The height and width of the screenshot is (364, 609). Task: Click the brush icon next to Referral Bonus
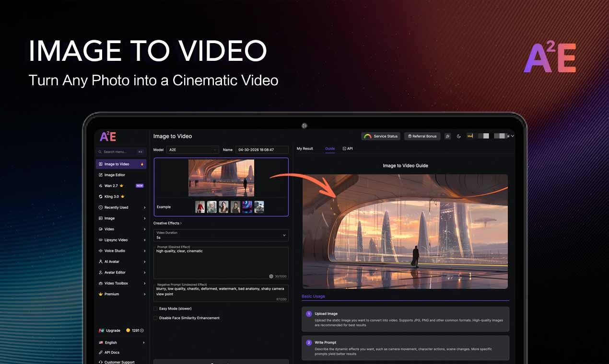[x=447, y=136]
